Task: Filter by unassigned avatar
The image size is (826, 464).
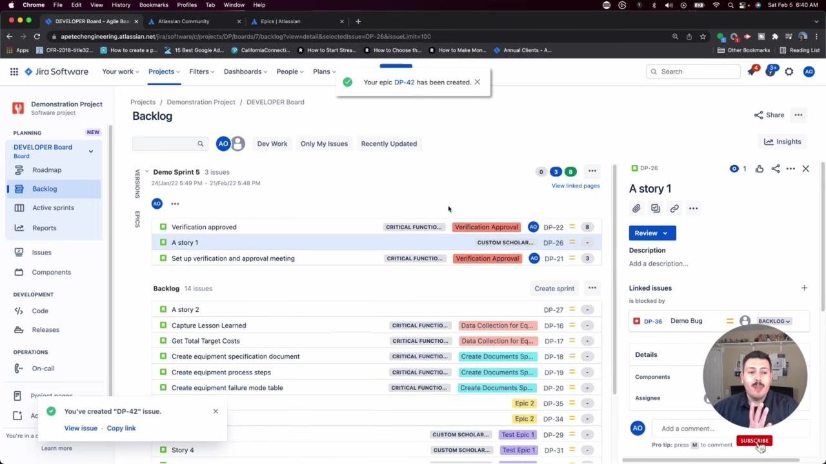Action: point(238,144)
